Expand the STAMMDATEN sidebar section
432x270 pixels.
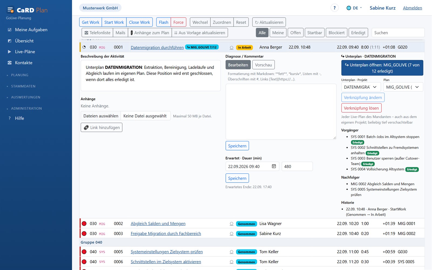[23, 86]
